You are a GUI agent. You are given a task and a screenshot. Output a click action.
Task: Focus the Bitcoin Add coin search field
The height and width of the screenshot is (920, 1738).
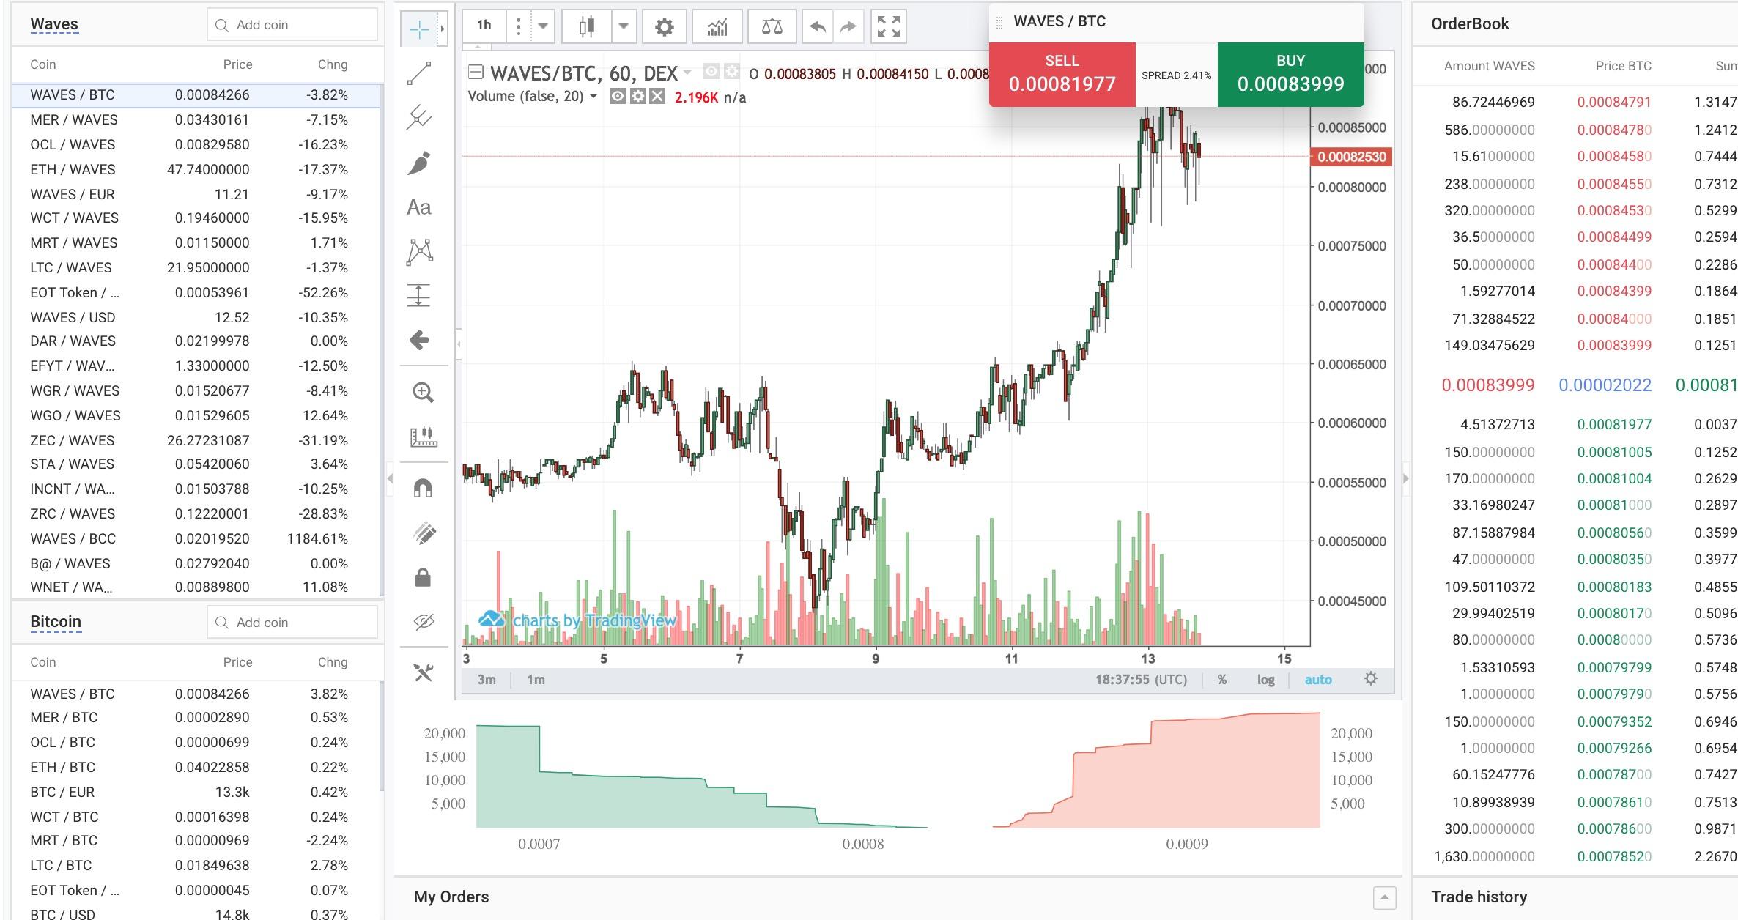[292, 623]
